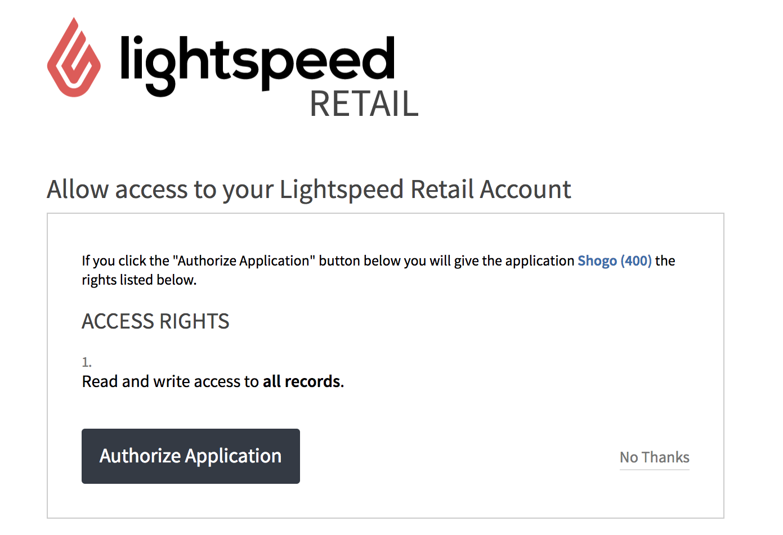Click the bordered authorization dialog area
Screen dimensions: 783x535
(x=386, y=366)
